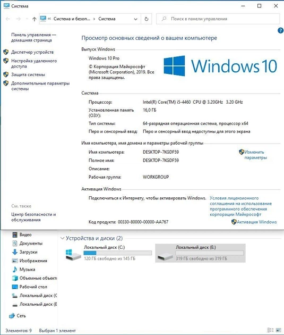Open Дополнительные параметры системы link

tap(40, 86)
